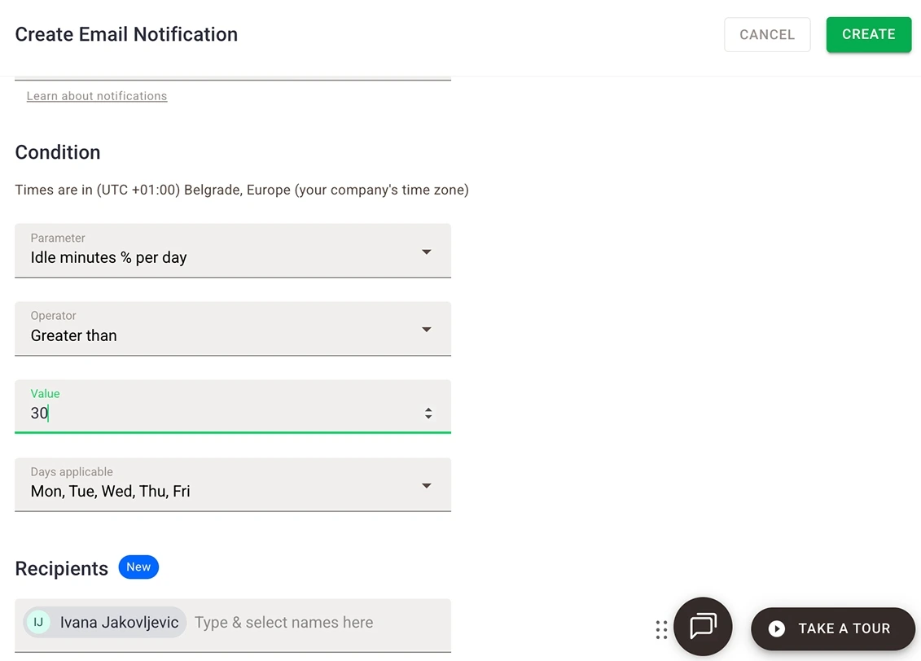Click the Operator dropdown chevron

click(426, 329)
